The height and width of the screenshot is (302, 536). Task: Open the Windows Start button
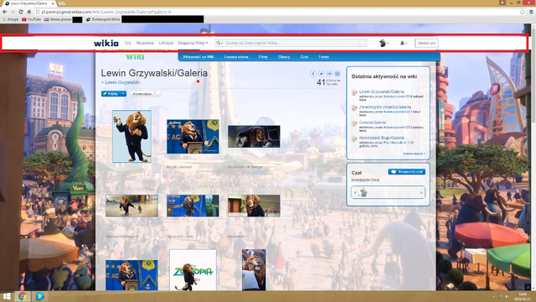7,296
